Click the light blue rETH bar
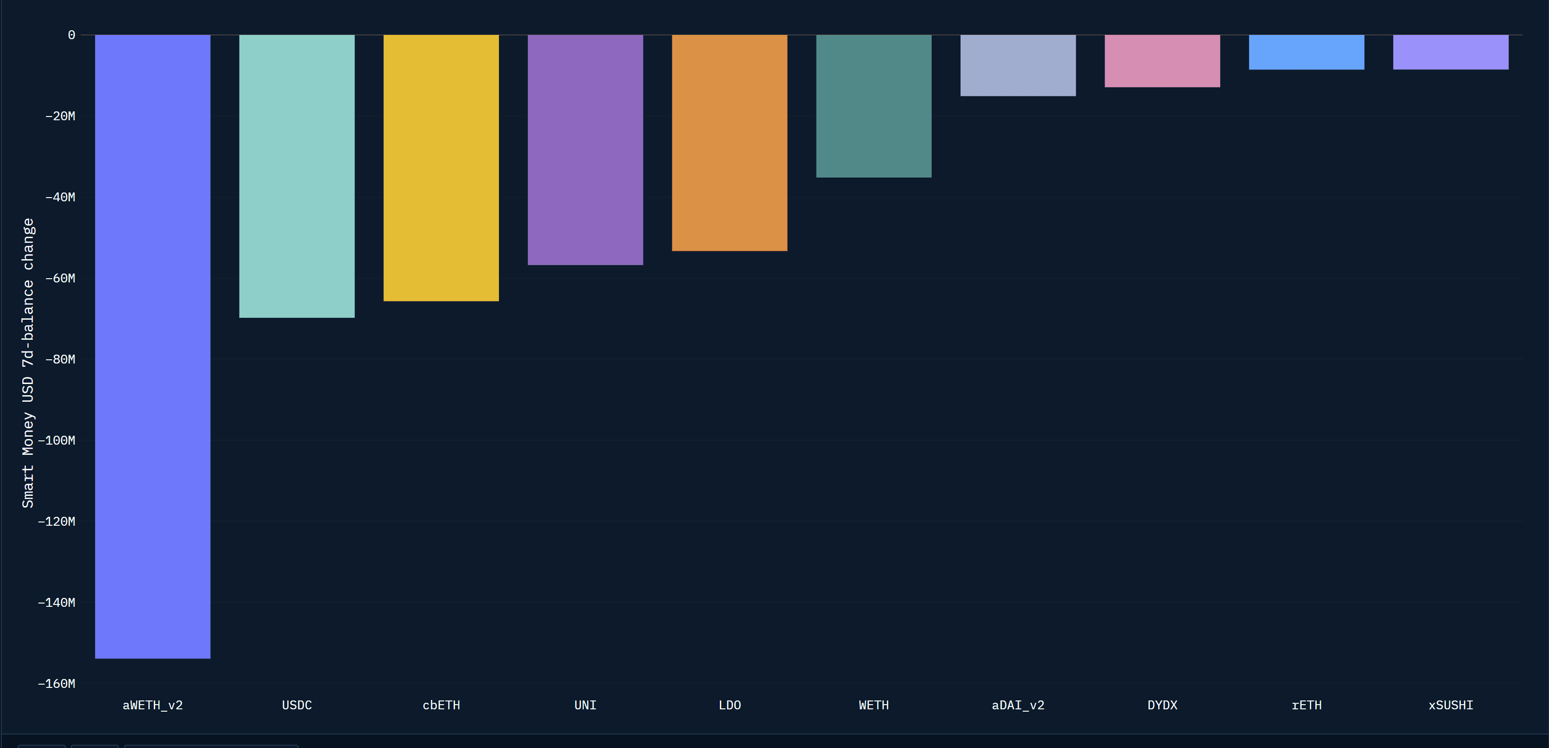The image size is (1549, 748). pos(1306,52)
